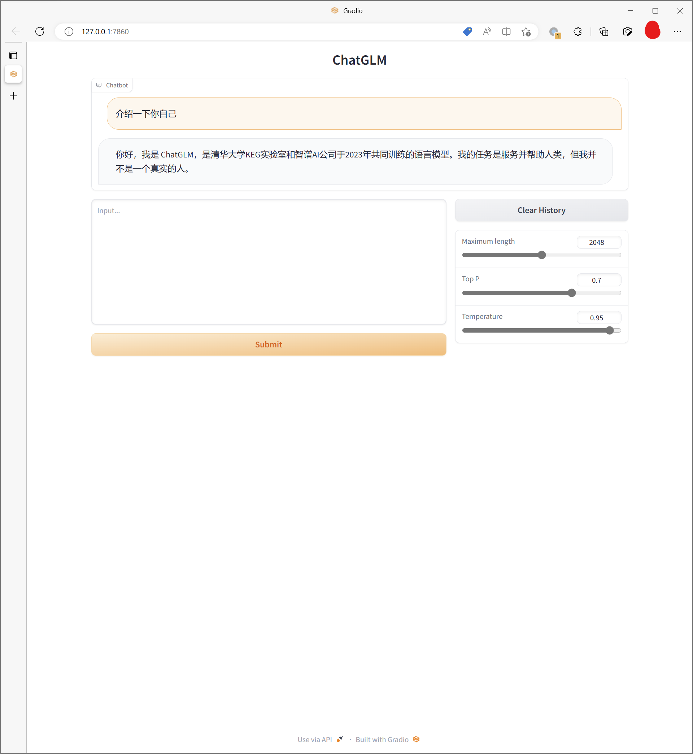This screenshot has width=693, height=754.
Task: View site information icon in address bar
Action: 69,31
